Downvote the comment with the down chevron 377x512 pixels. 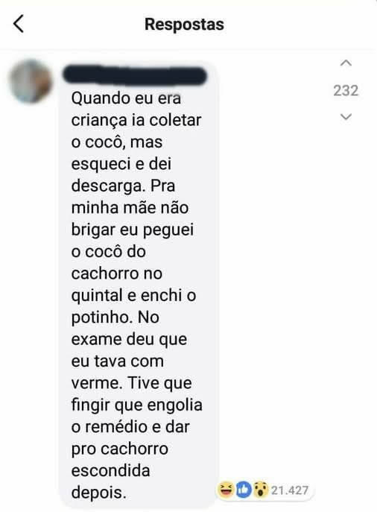pyautogui.click(x=346, y=116)
